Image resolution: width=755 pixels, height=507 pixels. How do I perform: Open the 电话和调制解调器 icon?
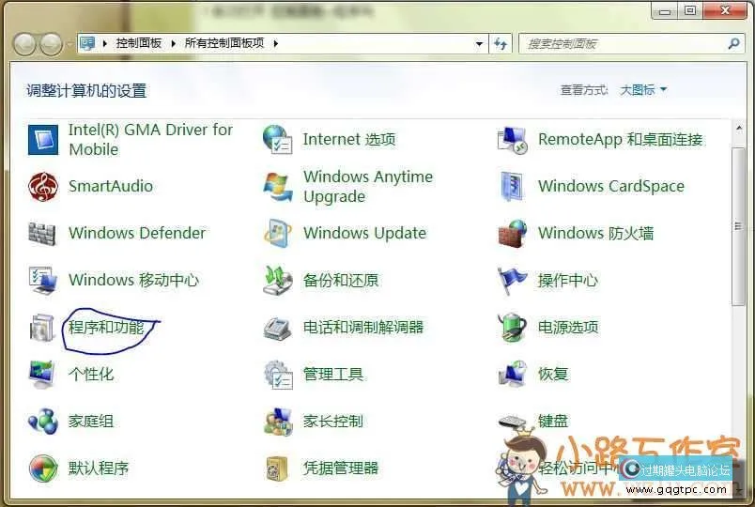pos(277,328)
